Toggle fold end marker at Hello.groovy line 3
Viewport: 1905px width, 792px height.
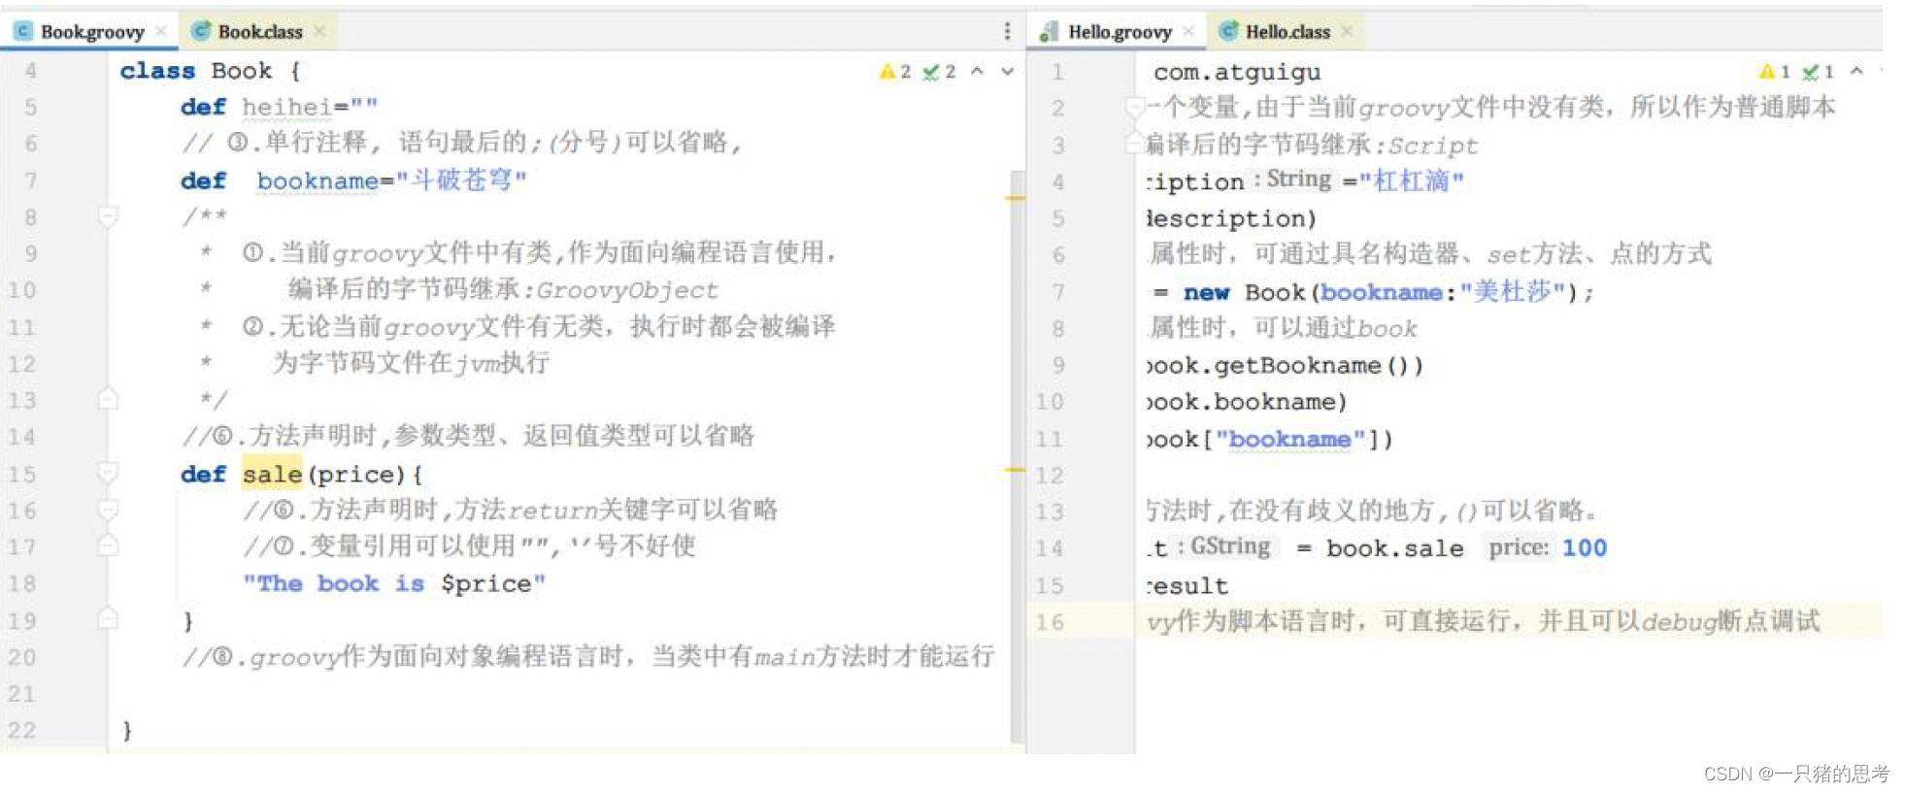coord(1134,144)
